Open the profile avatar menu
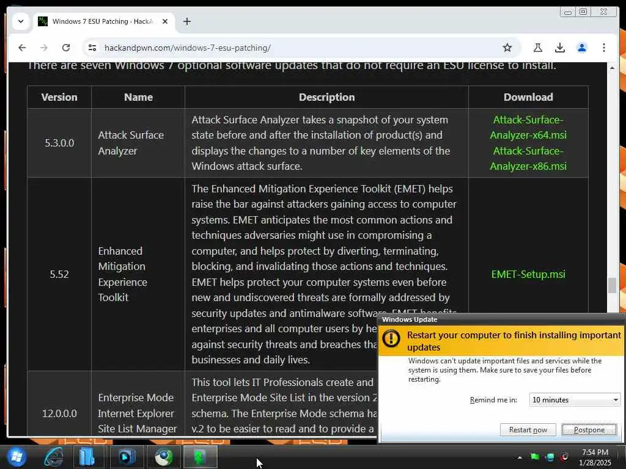 pos(582,48)
